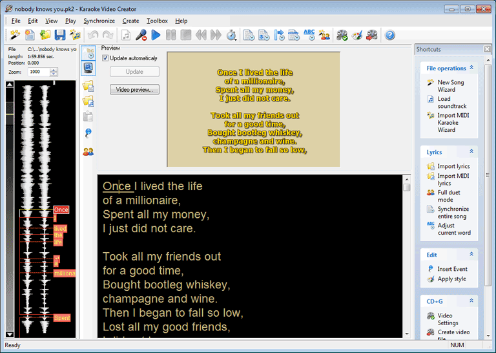This screenshot has width=496, height=353.
Task: Click the blue floppy disk Save icon
Action: pos(60,35)
